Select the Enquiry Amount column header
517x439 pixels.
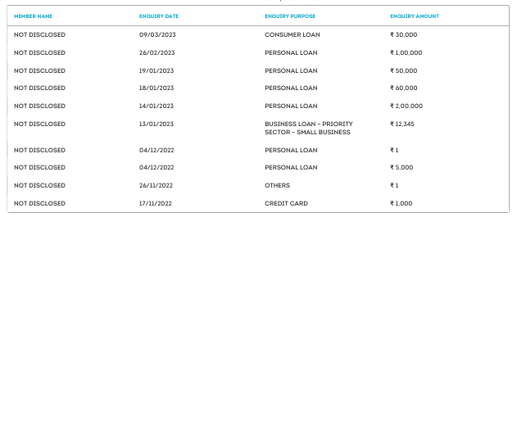[x=415, y=16]
